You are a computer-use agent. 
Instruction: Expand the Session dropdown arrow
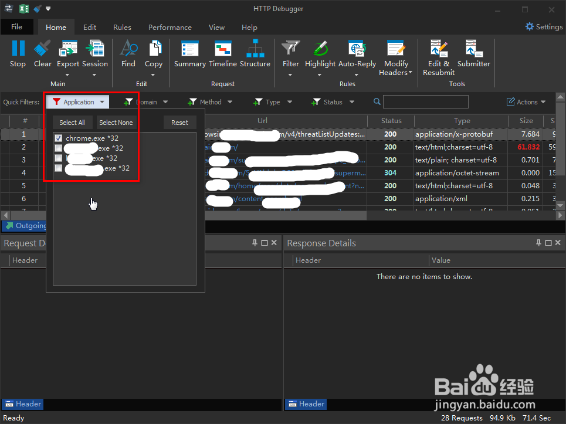coord(94,75)
